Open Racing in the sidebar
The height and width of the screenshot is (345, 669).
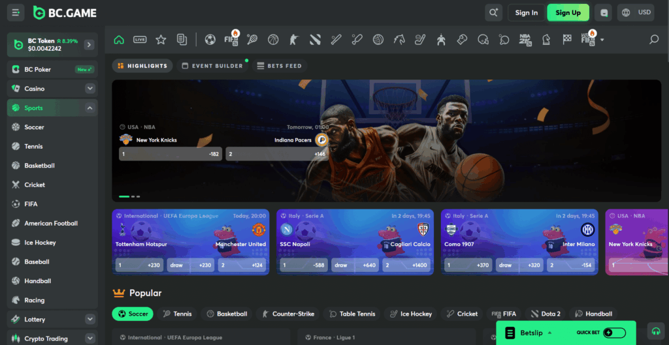(52, 300)
